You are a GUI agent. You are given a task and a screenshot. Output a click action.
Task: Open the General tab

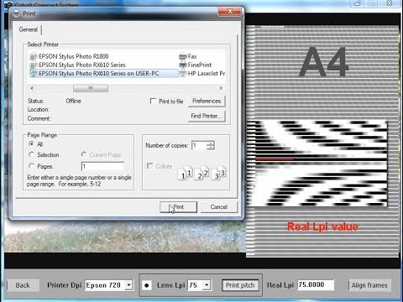[29, 29]
